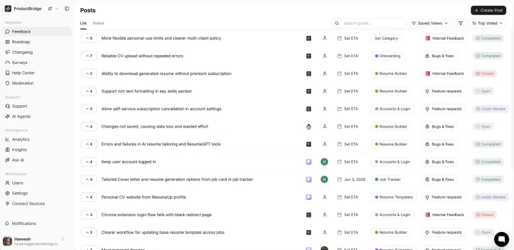Click N assignee avatar on Keep user logged in row

324,162
